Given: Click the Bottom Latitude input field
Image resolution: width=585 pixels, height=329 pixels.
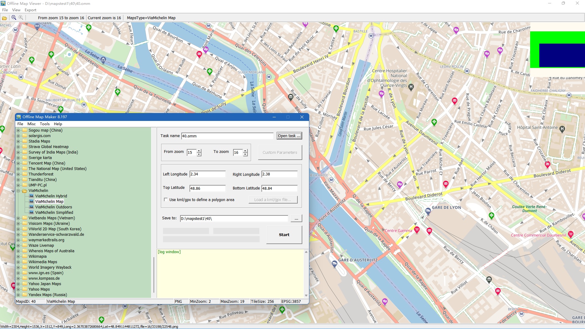Looking at the screenshot, I should [x=279, y=189].
